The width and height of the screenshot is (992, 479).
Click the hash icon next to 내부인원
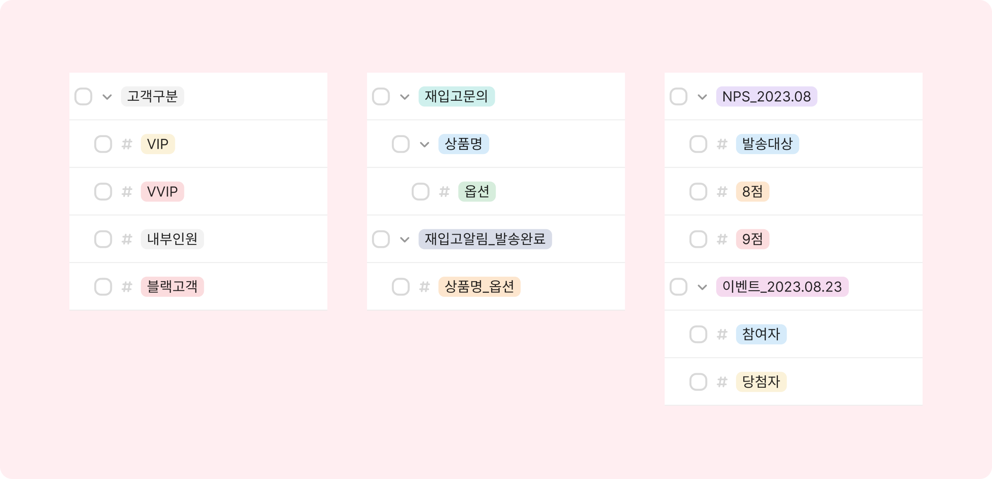click(127, 239)
